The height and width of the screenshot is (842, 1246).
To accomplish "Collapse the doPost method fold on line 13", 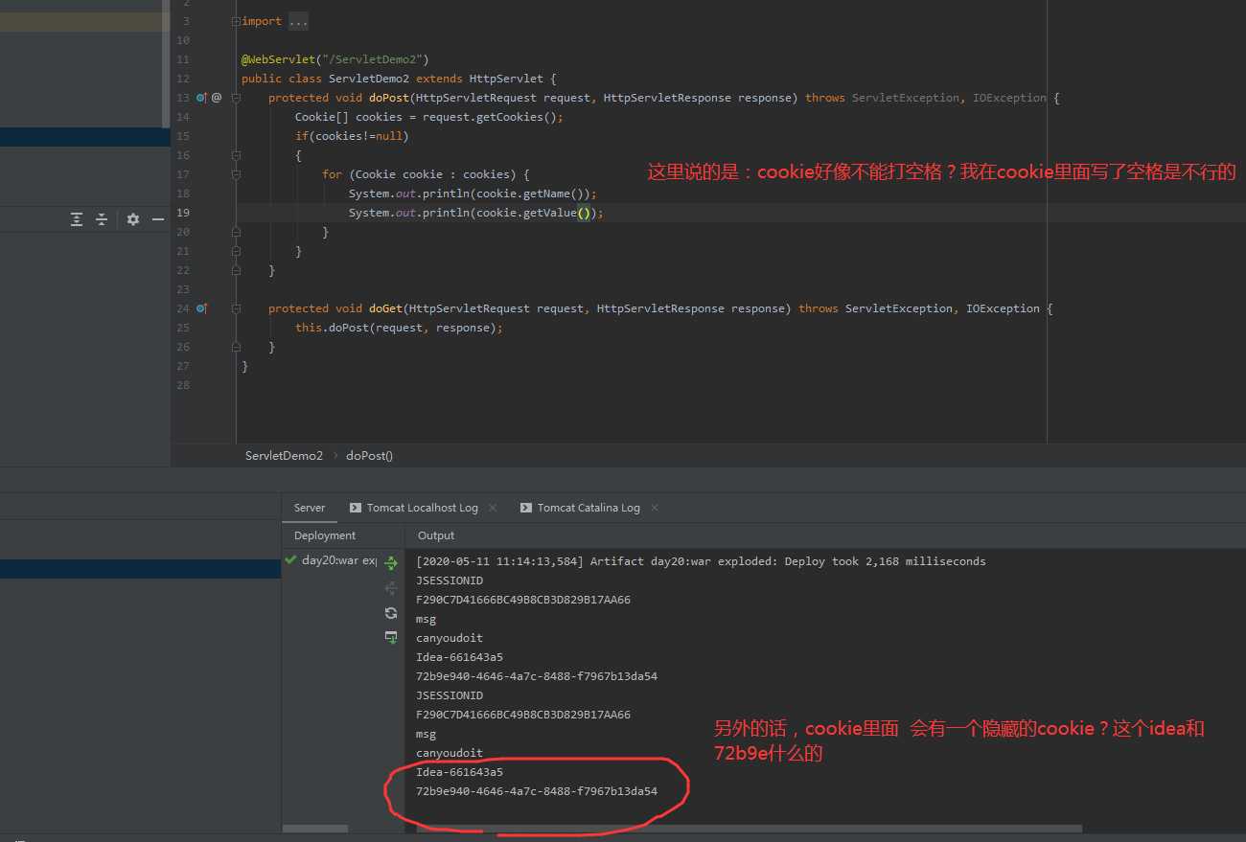I will click(x=236, y=98).
